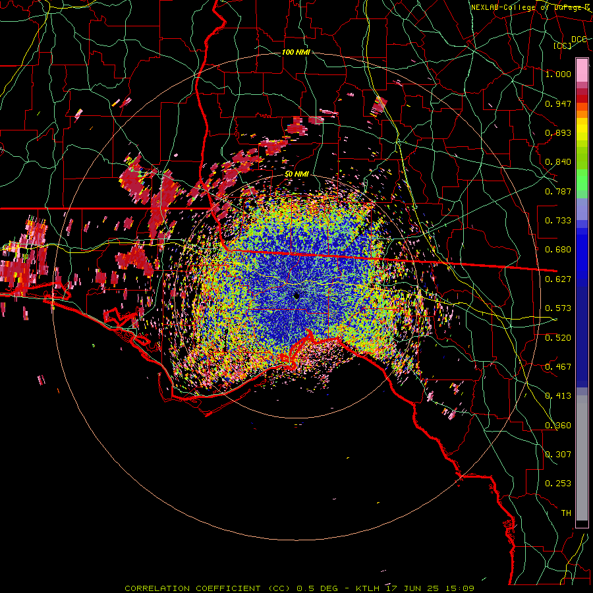Click the DCC [CC] legend title
Screen dimensions: 593x593
[x=571, y=42]
